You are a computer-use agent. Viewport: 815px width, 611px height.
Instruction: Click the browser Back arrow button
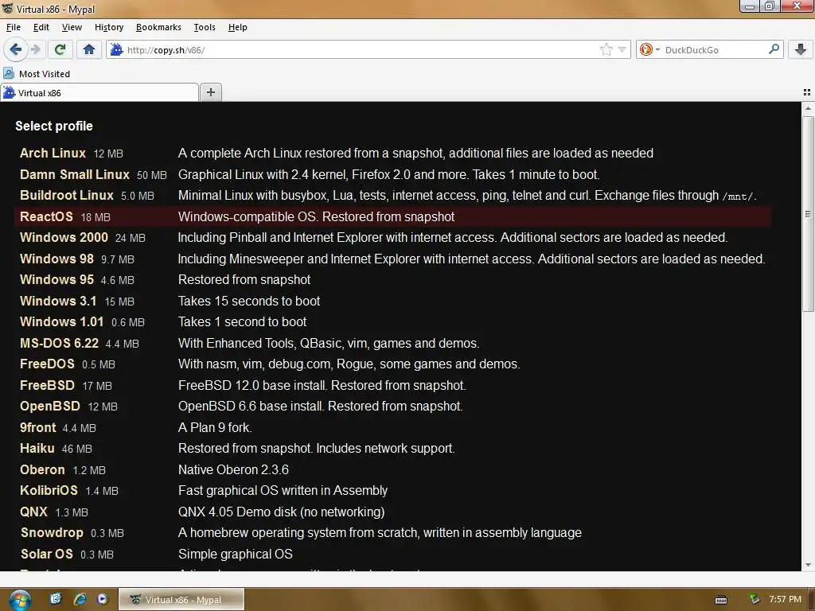point(15,49)
